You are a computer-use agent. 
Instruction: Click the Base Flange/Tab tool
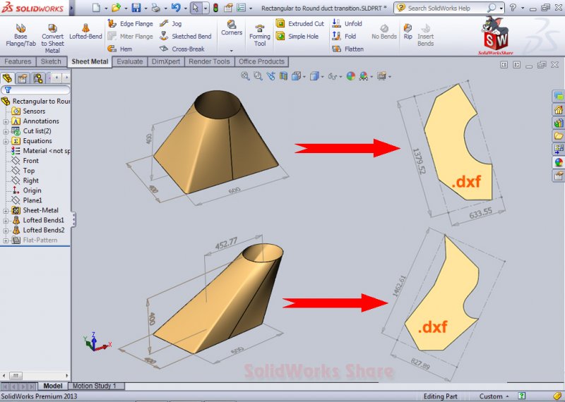click(20, 36)
